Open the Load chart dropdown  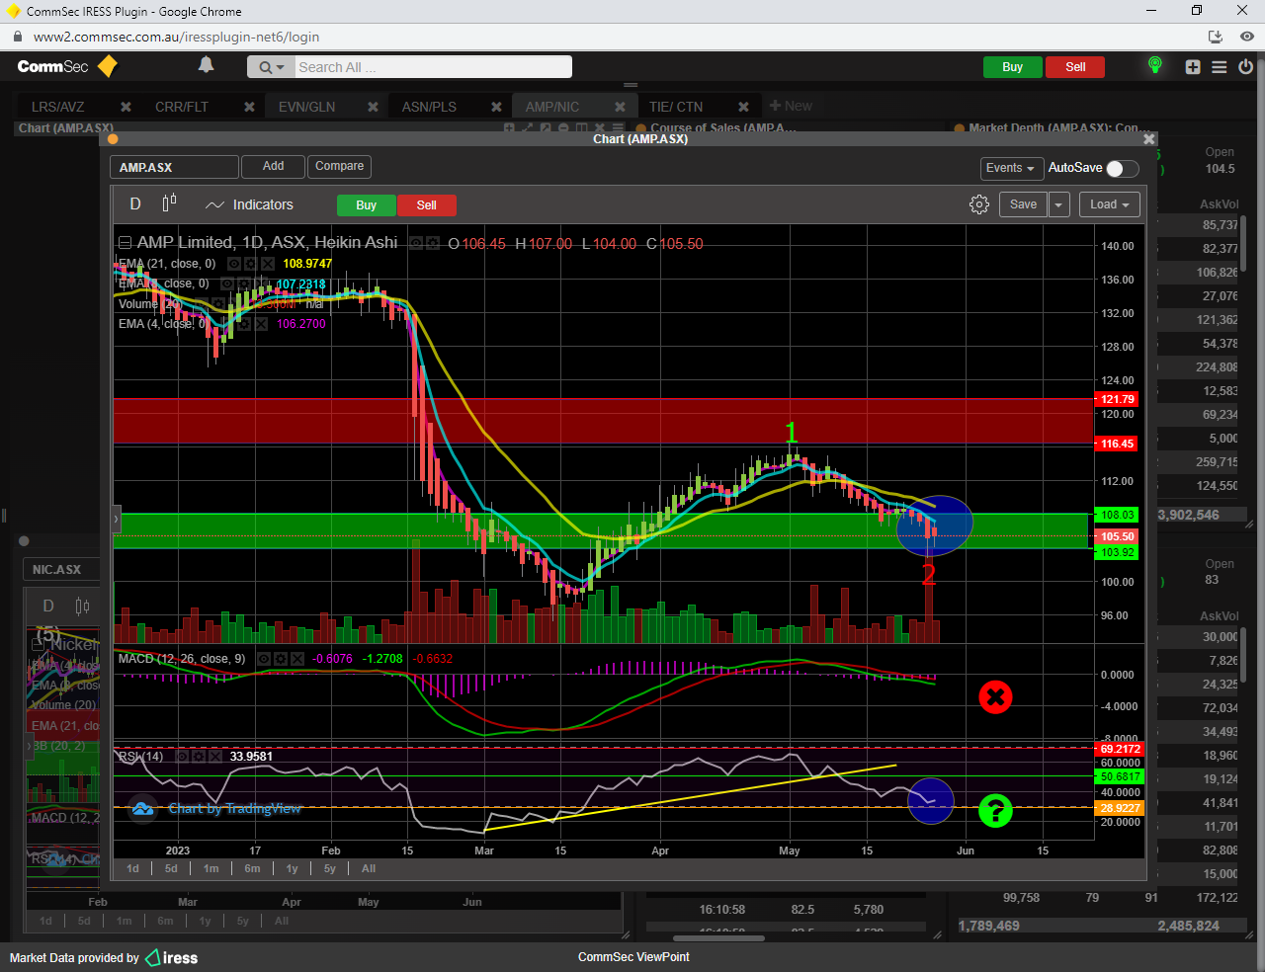point(1109,204)
